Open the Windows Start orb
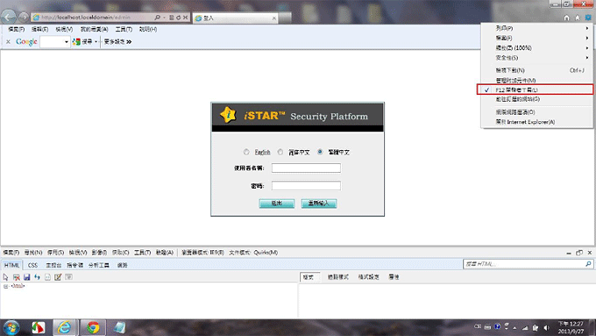The image size is (596, 336). [x=11, y=327]
